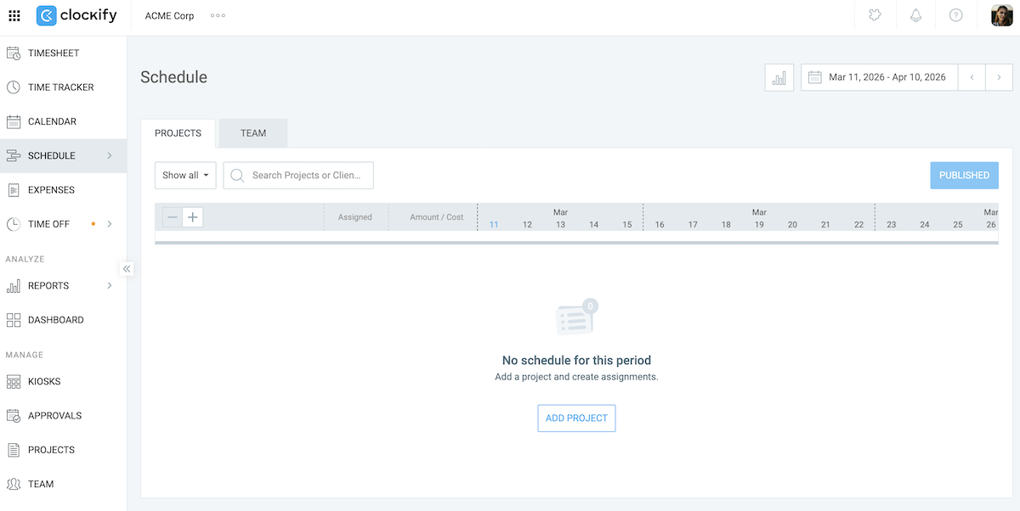This screenshot has height=511, width=1020.
Task: Open the date range picker
Action: tap(879, 77)
